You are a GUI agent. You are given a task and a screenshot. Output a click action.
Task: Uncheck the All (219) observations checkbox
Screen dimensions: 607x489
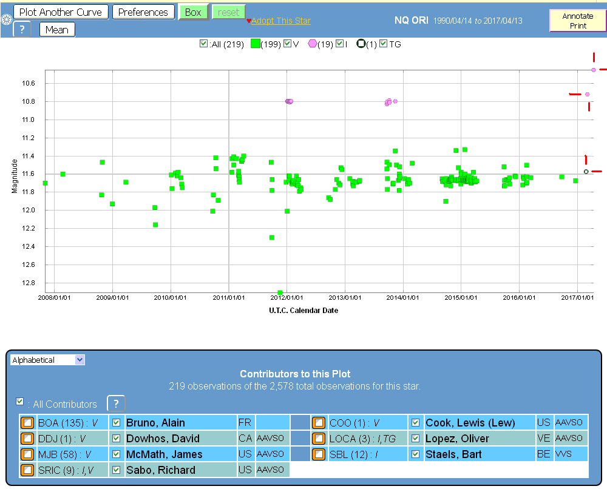(x=203, y=44)
